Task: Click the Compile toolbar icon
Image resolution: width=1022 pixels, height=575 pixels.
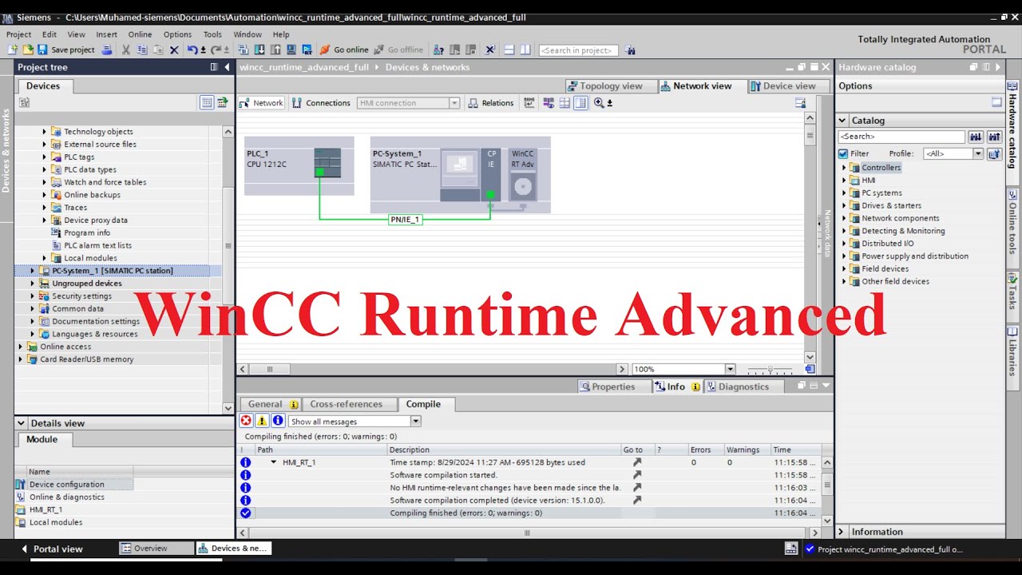Action: tap(243, 50)
